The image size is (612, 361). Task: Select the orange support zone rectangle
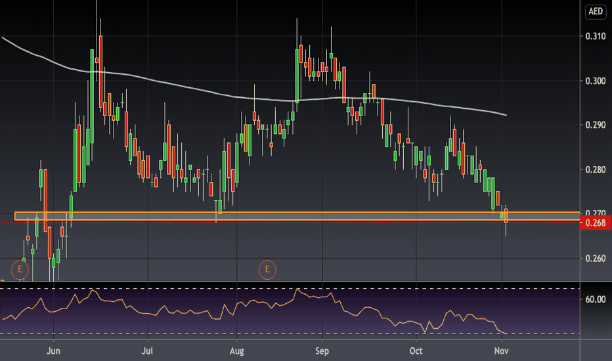[x=297, y=217]
